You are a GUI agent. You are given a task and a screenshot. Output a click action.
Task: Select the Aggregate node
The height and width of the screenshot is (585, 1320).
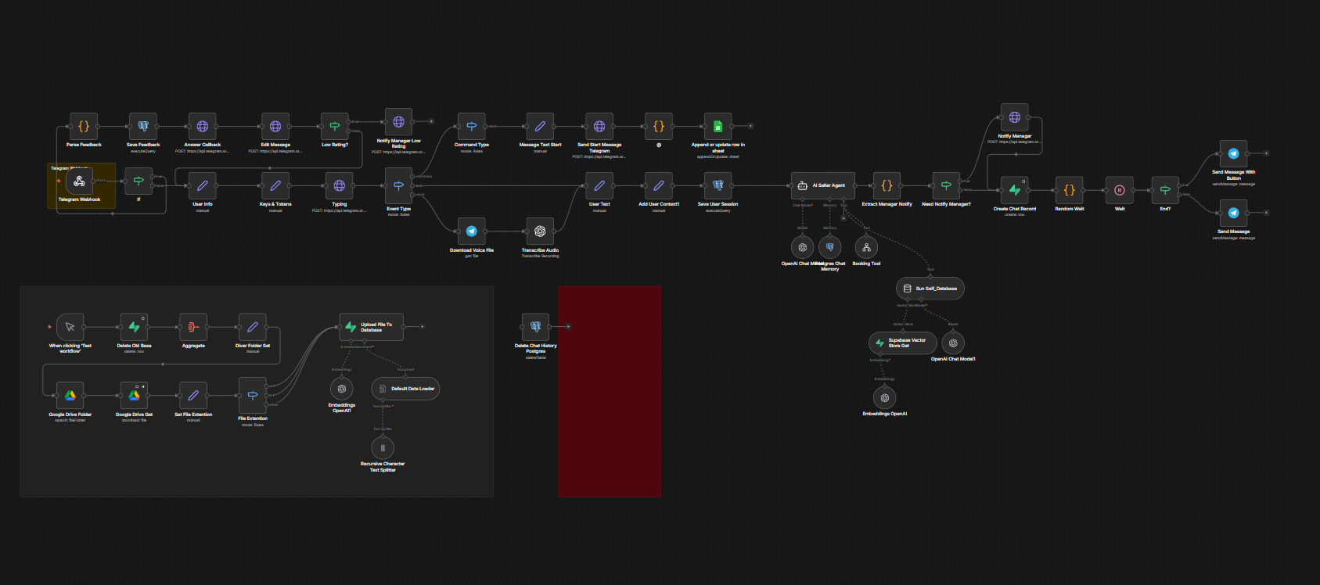[193, 327]
